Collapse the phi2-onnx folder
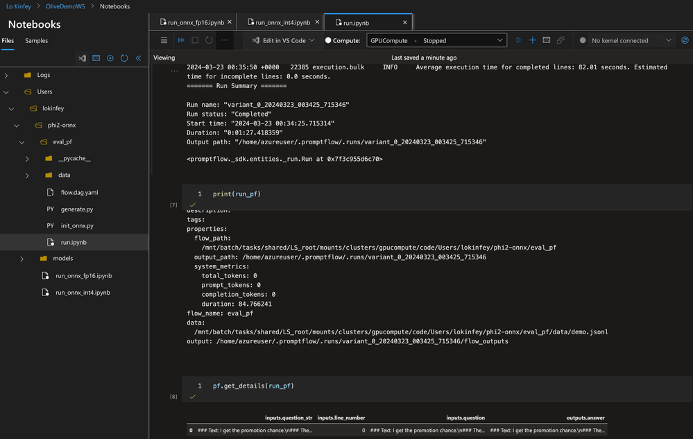Screen dimensions: 693x439 coord(17,126)
